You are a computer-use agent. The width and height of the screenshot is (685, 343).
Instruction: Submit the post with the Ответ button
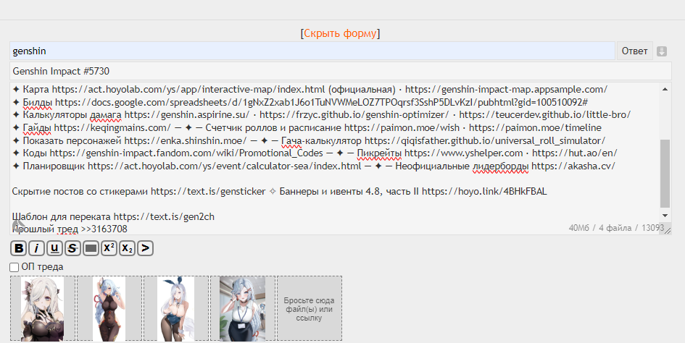pos(635,51)
